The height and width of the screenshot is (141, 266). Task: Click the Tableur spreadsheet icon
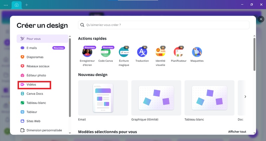[22, 112]
